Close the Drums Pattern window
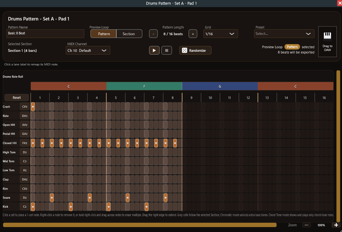 [340, 3]
